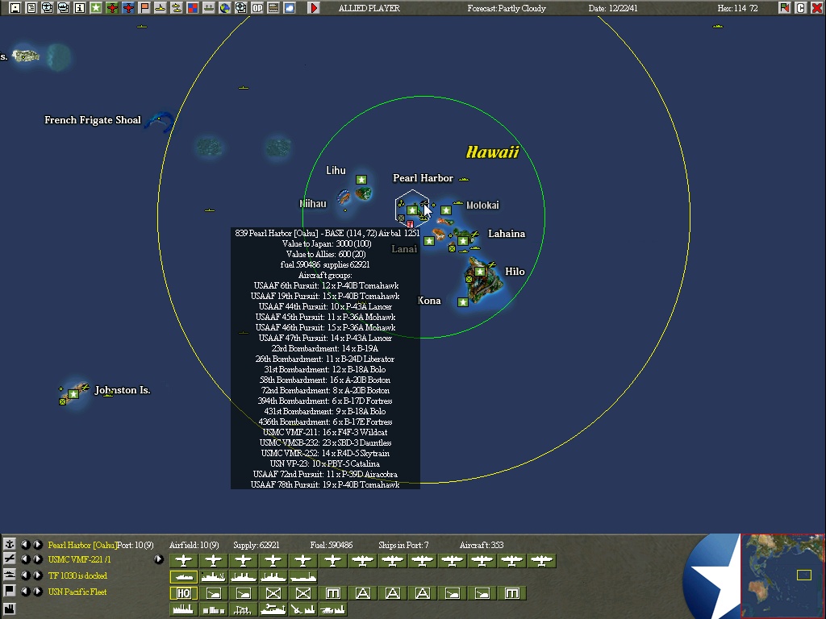Click the factory icon in bottom-left corner
826x619 pixels.
coord(10,609)
